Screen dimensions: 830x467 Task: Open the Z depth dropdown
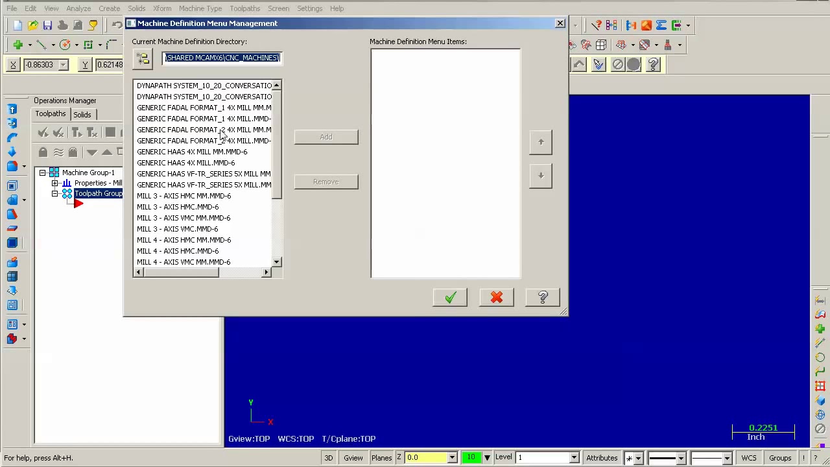point(451,458)
